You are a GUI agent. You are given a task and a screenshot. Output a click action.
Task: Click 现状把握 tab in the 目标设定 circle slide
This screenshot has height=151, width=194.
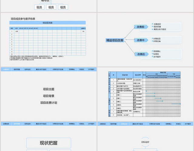(x=113, y=124)
